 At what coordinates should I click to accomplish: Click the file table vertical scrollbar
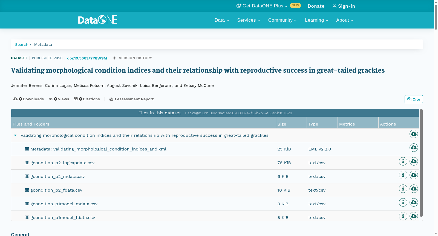point(421,163)
